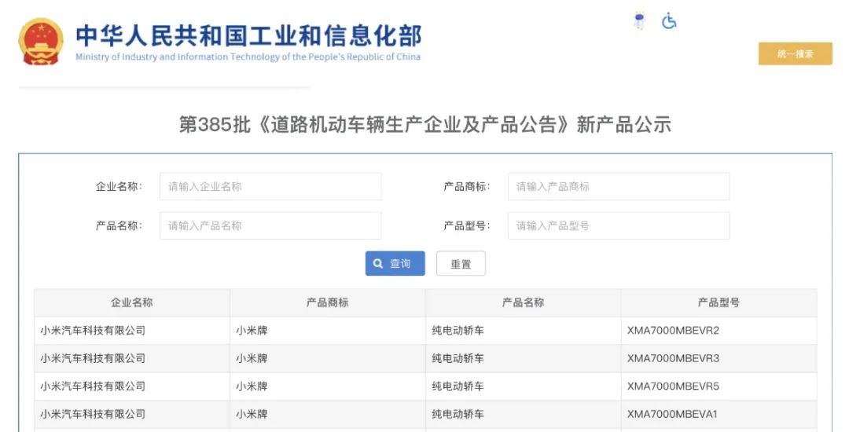Image resolution: width=849 pixels, height=432 pixels.
Task: Click the 重置 reset button
Action: pos(461,263)
